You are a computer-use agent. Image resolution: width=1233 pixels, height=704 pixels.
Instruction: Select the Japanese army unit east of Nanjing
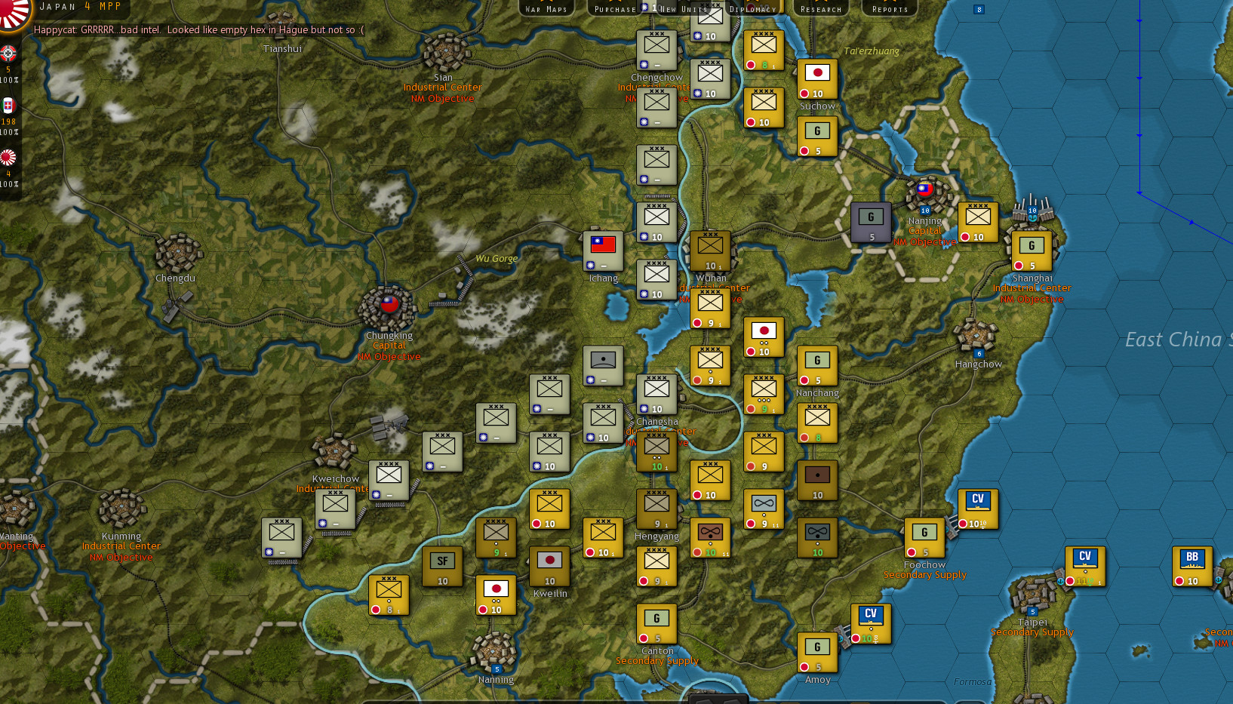coord(978,223)
